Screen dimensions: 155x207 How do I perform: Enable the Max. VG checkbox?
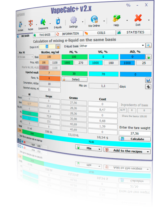coord(18,52)
